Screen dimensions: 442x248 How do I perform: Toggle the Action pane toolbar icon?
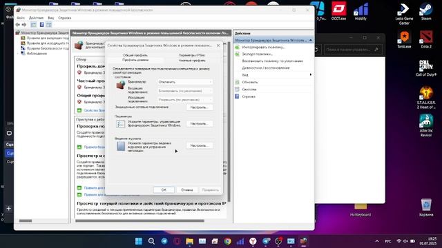(49, 25)
